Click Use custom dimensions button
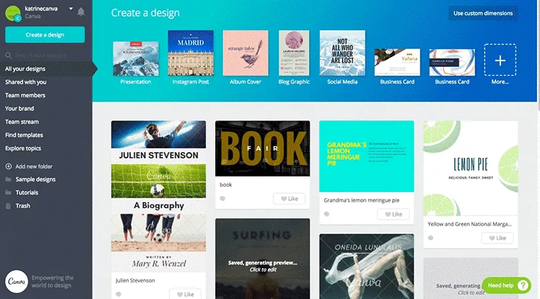This screenshot has height=299, width=540. [483, 13]
